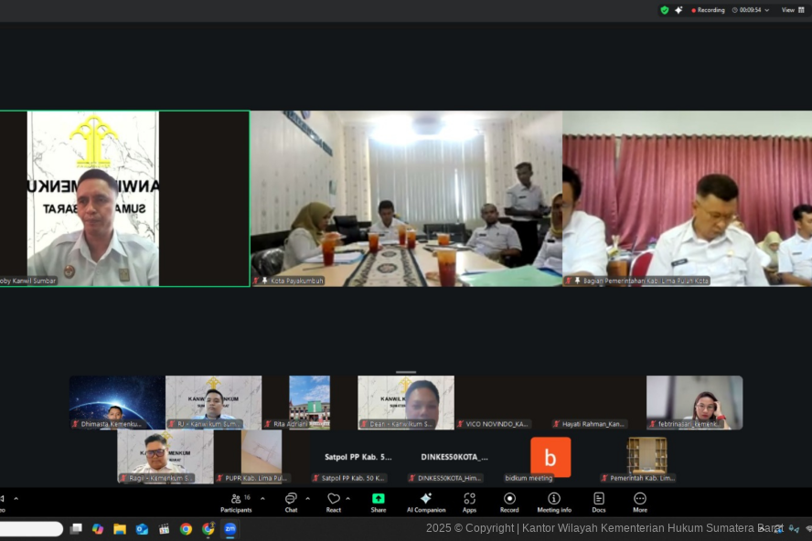The image size is (812, 541).
Task: Open AI Companion from the toolbar
Action: tap(425, 502)
